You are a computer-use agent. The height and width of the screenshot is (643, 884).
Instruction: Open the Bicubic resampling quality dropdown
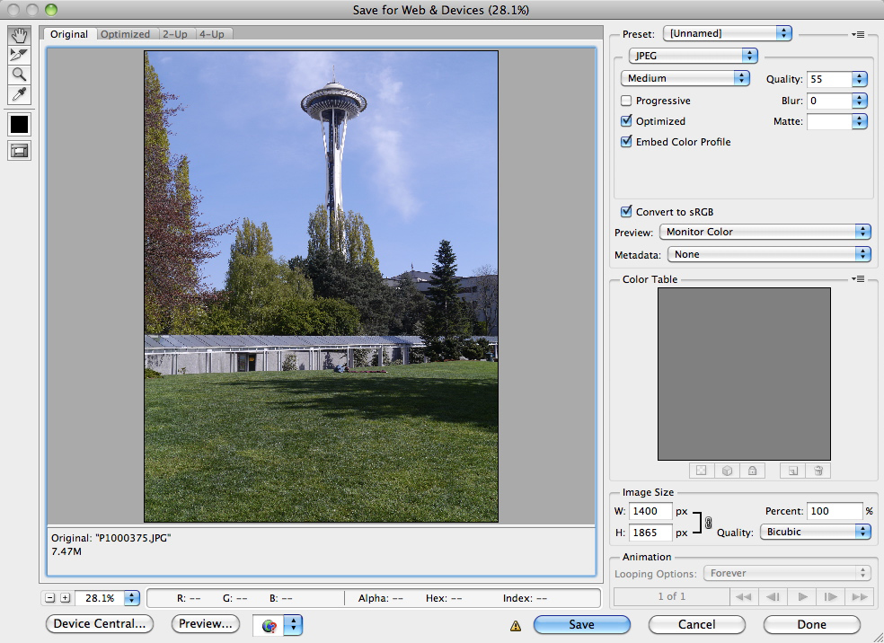coord(815,532)
